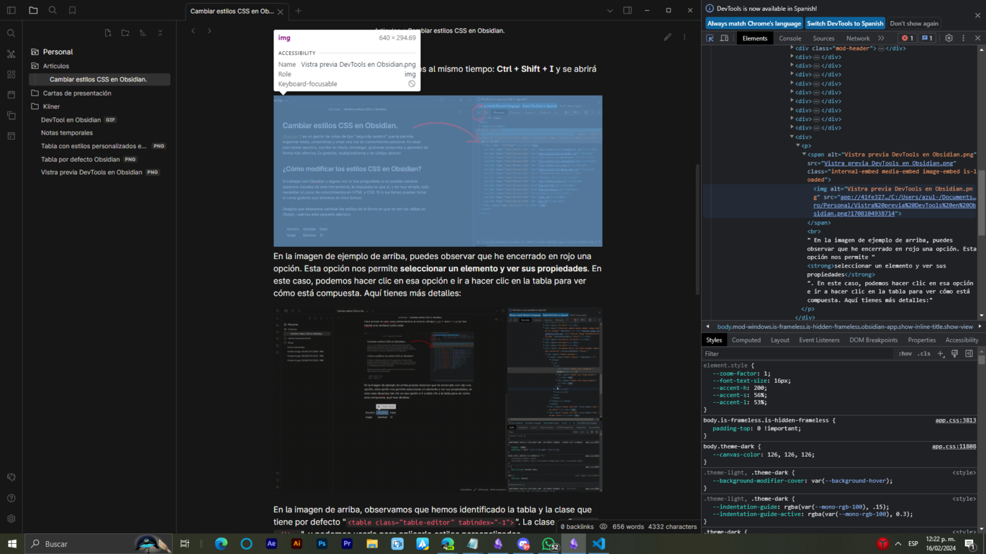Collapse all folders using the collapse icon
Viewport: 986px width, 554px height.
[x=162, y=32]
